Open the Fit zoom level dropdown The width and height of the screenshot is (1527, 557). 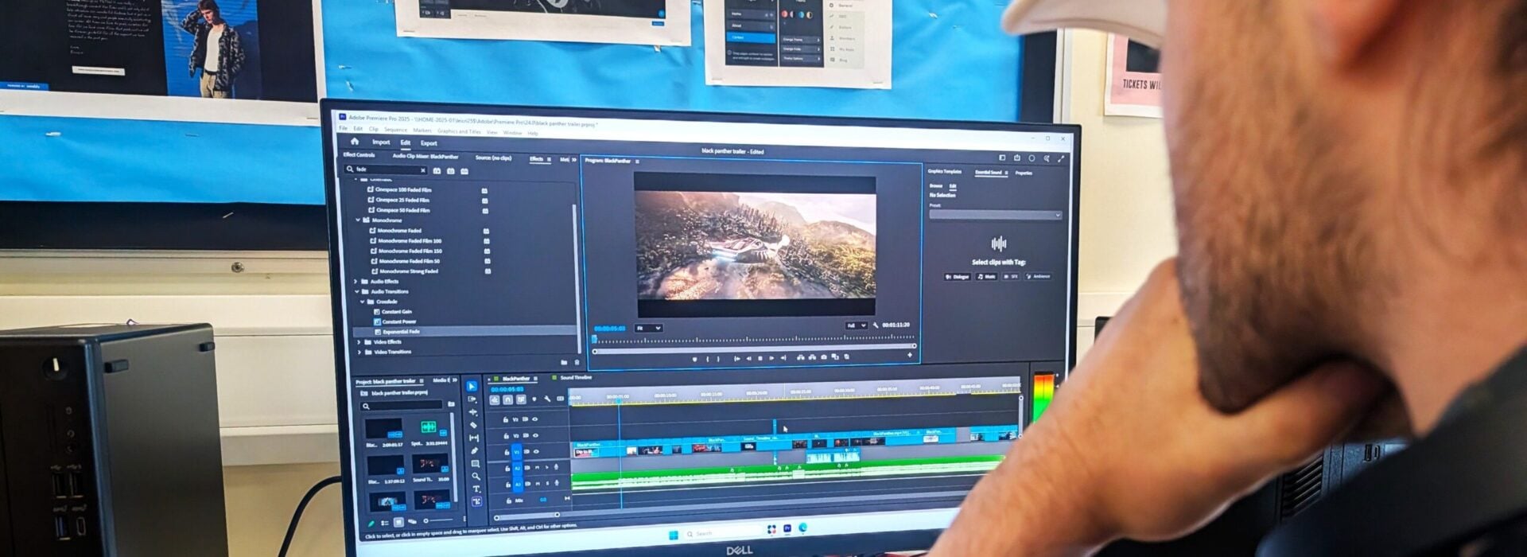649,328
